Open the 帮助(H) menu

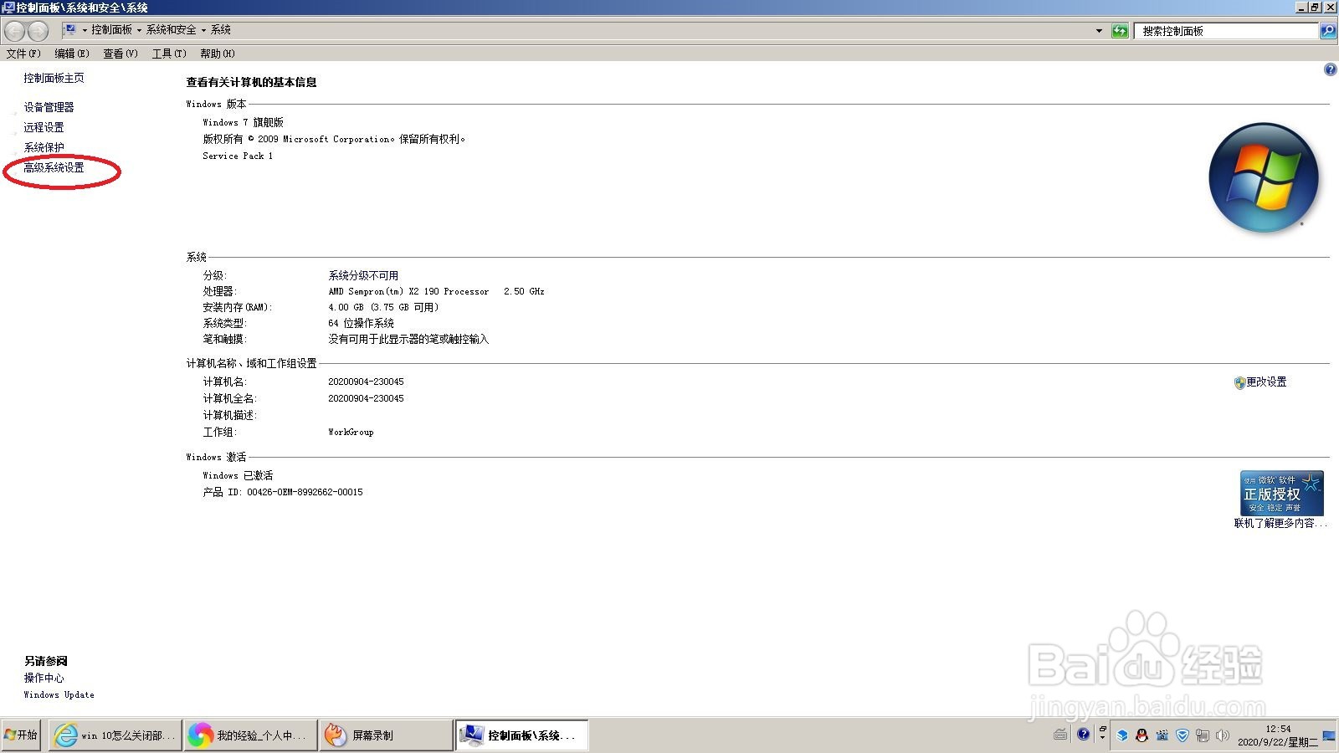(218, 54)
